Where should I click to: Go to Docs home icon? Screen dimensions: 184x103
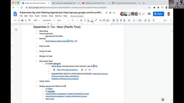[15, 14]
